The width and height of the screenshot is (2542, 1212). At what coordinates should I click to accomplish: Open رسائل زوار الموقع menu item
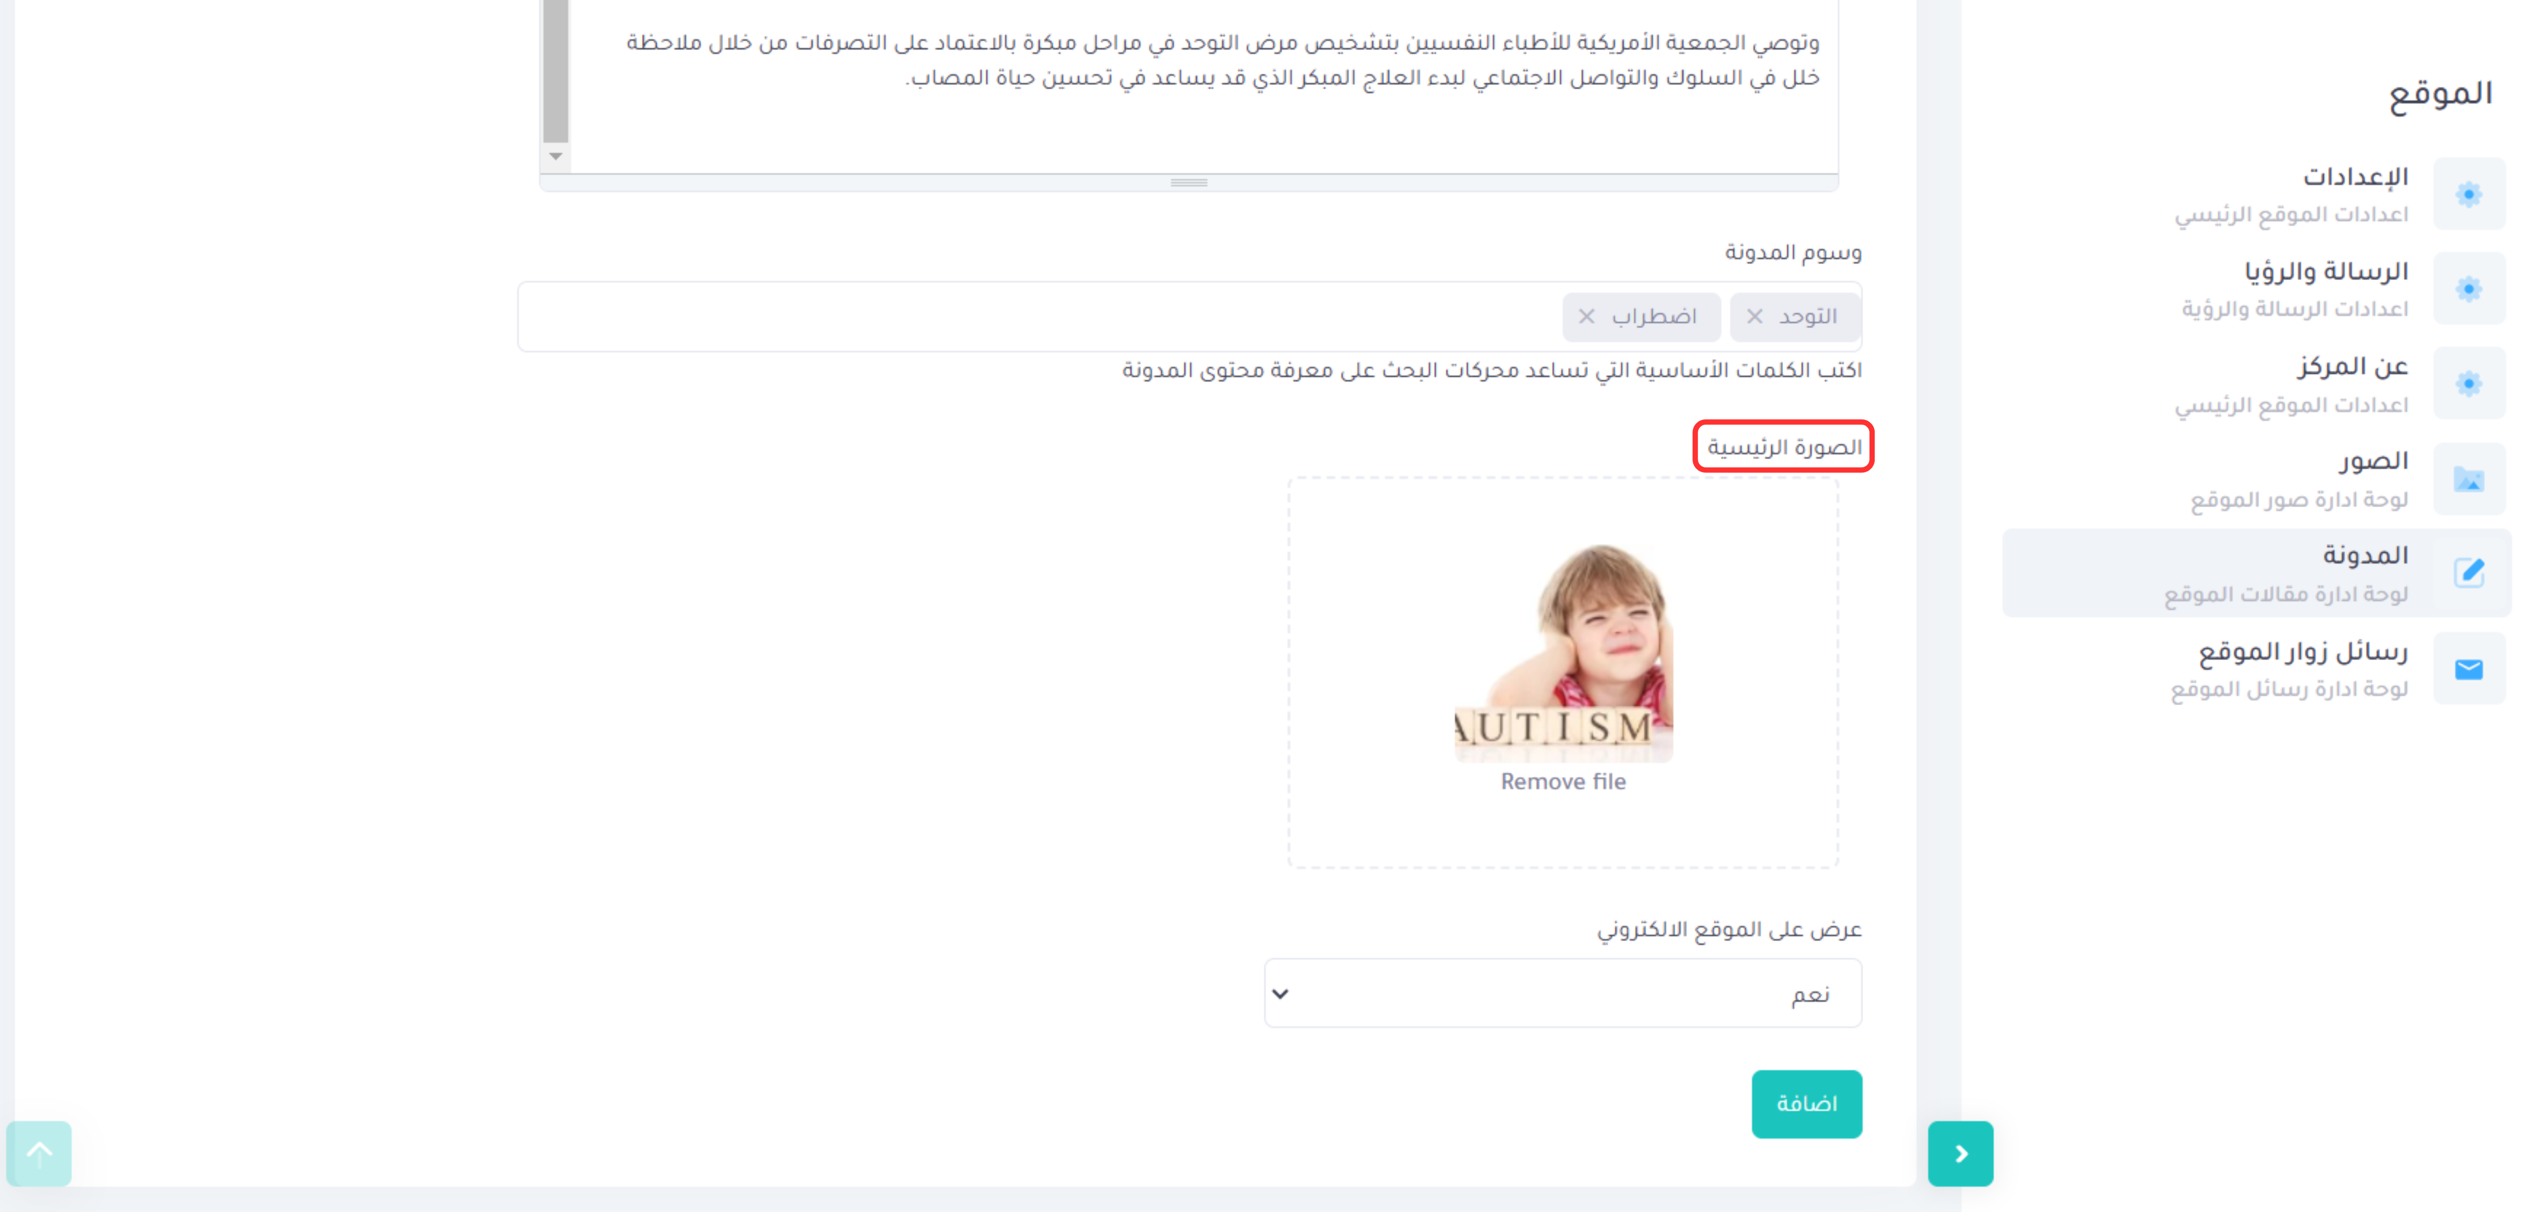click(x=2256, y=669)
